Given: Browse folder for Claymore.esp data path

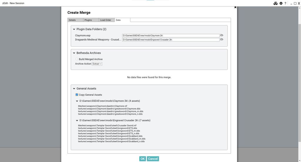Looking at the screenshot, I should click(x=222, y=35).
